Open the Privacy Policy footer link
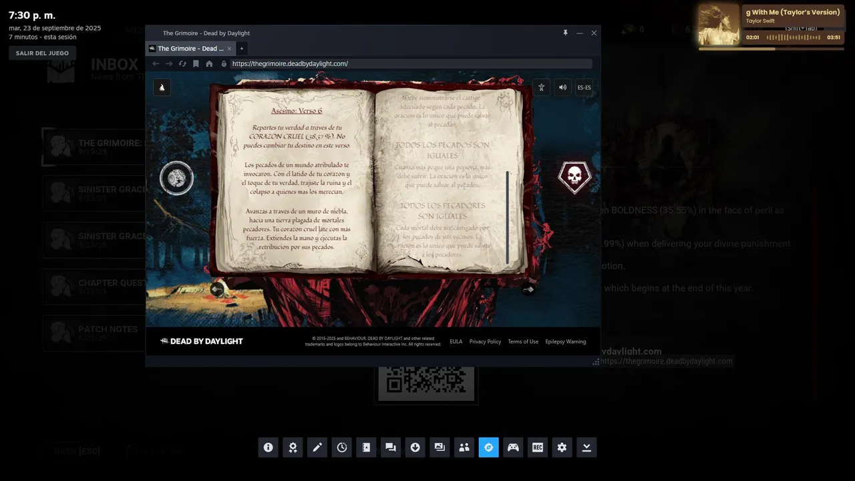This screenshot has height=481, width=855. pyautogui.click(x=485, y=341)
